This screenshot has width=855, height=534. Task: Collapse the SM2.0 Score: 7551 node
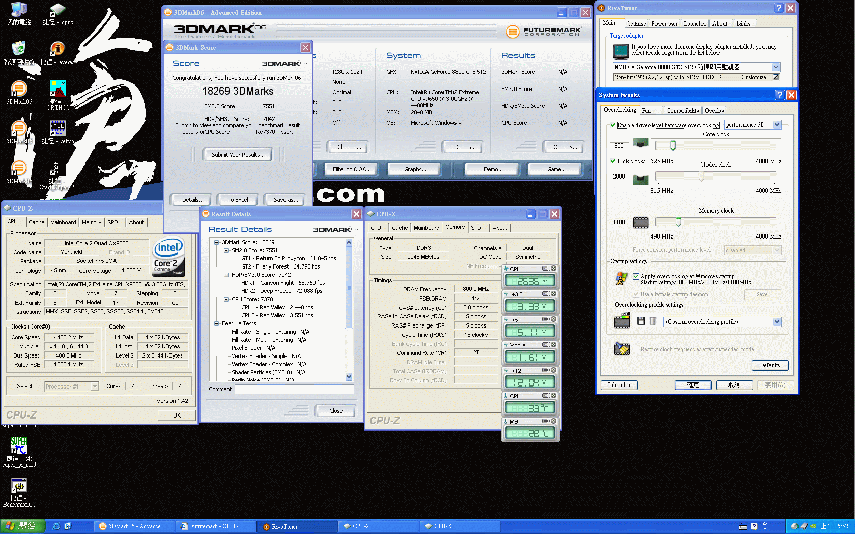tap(226, 250)
